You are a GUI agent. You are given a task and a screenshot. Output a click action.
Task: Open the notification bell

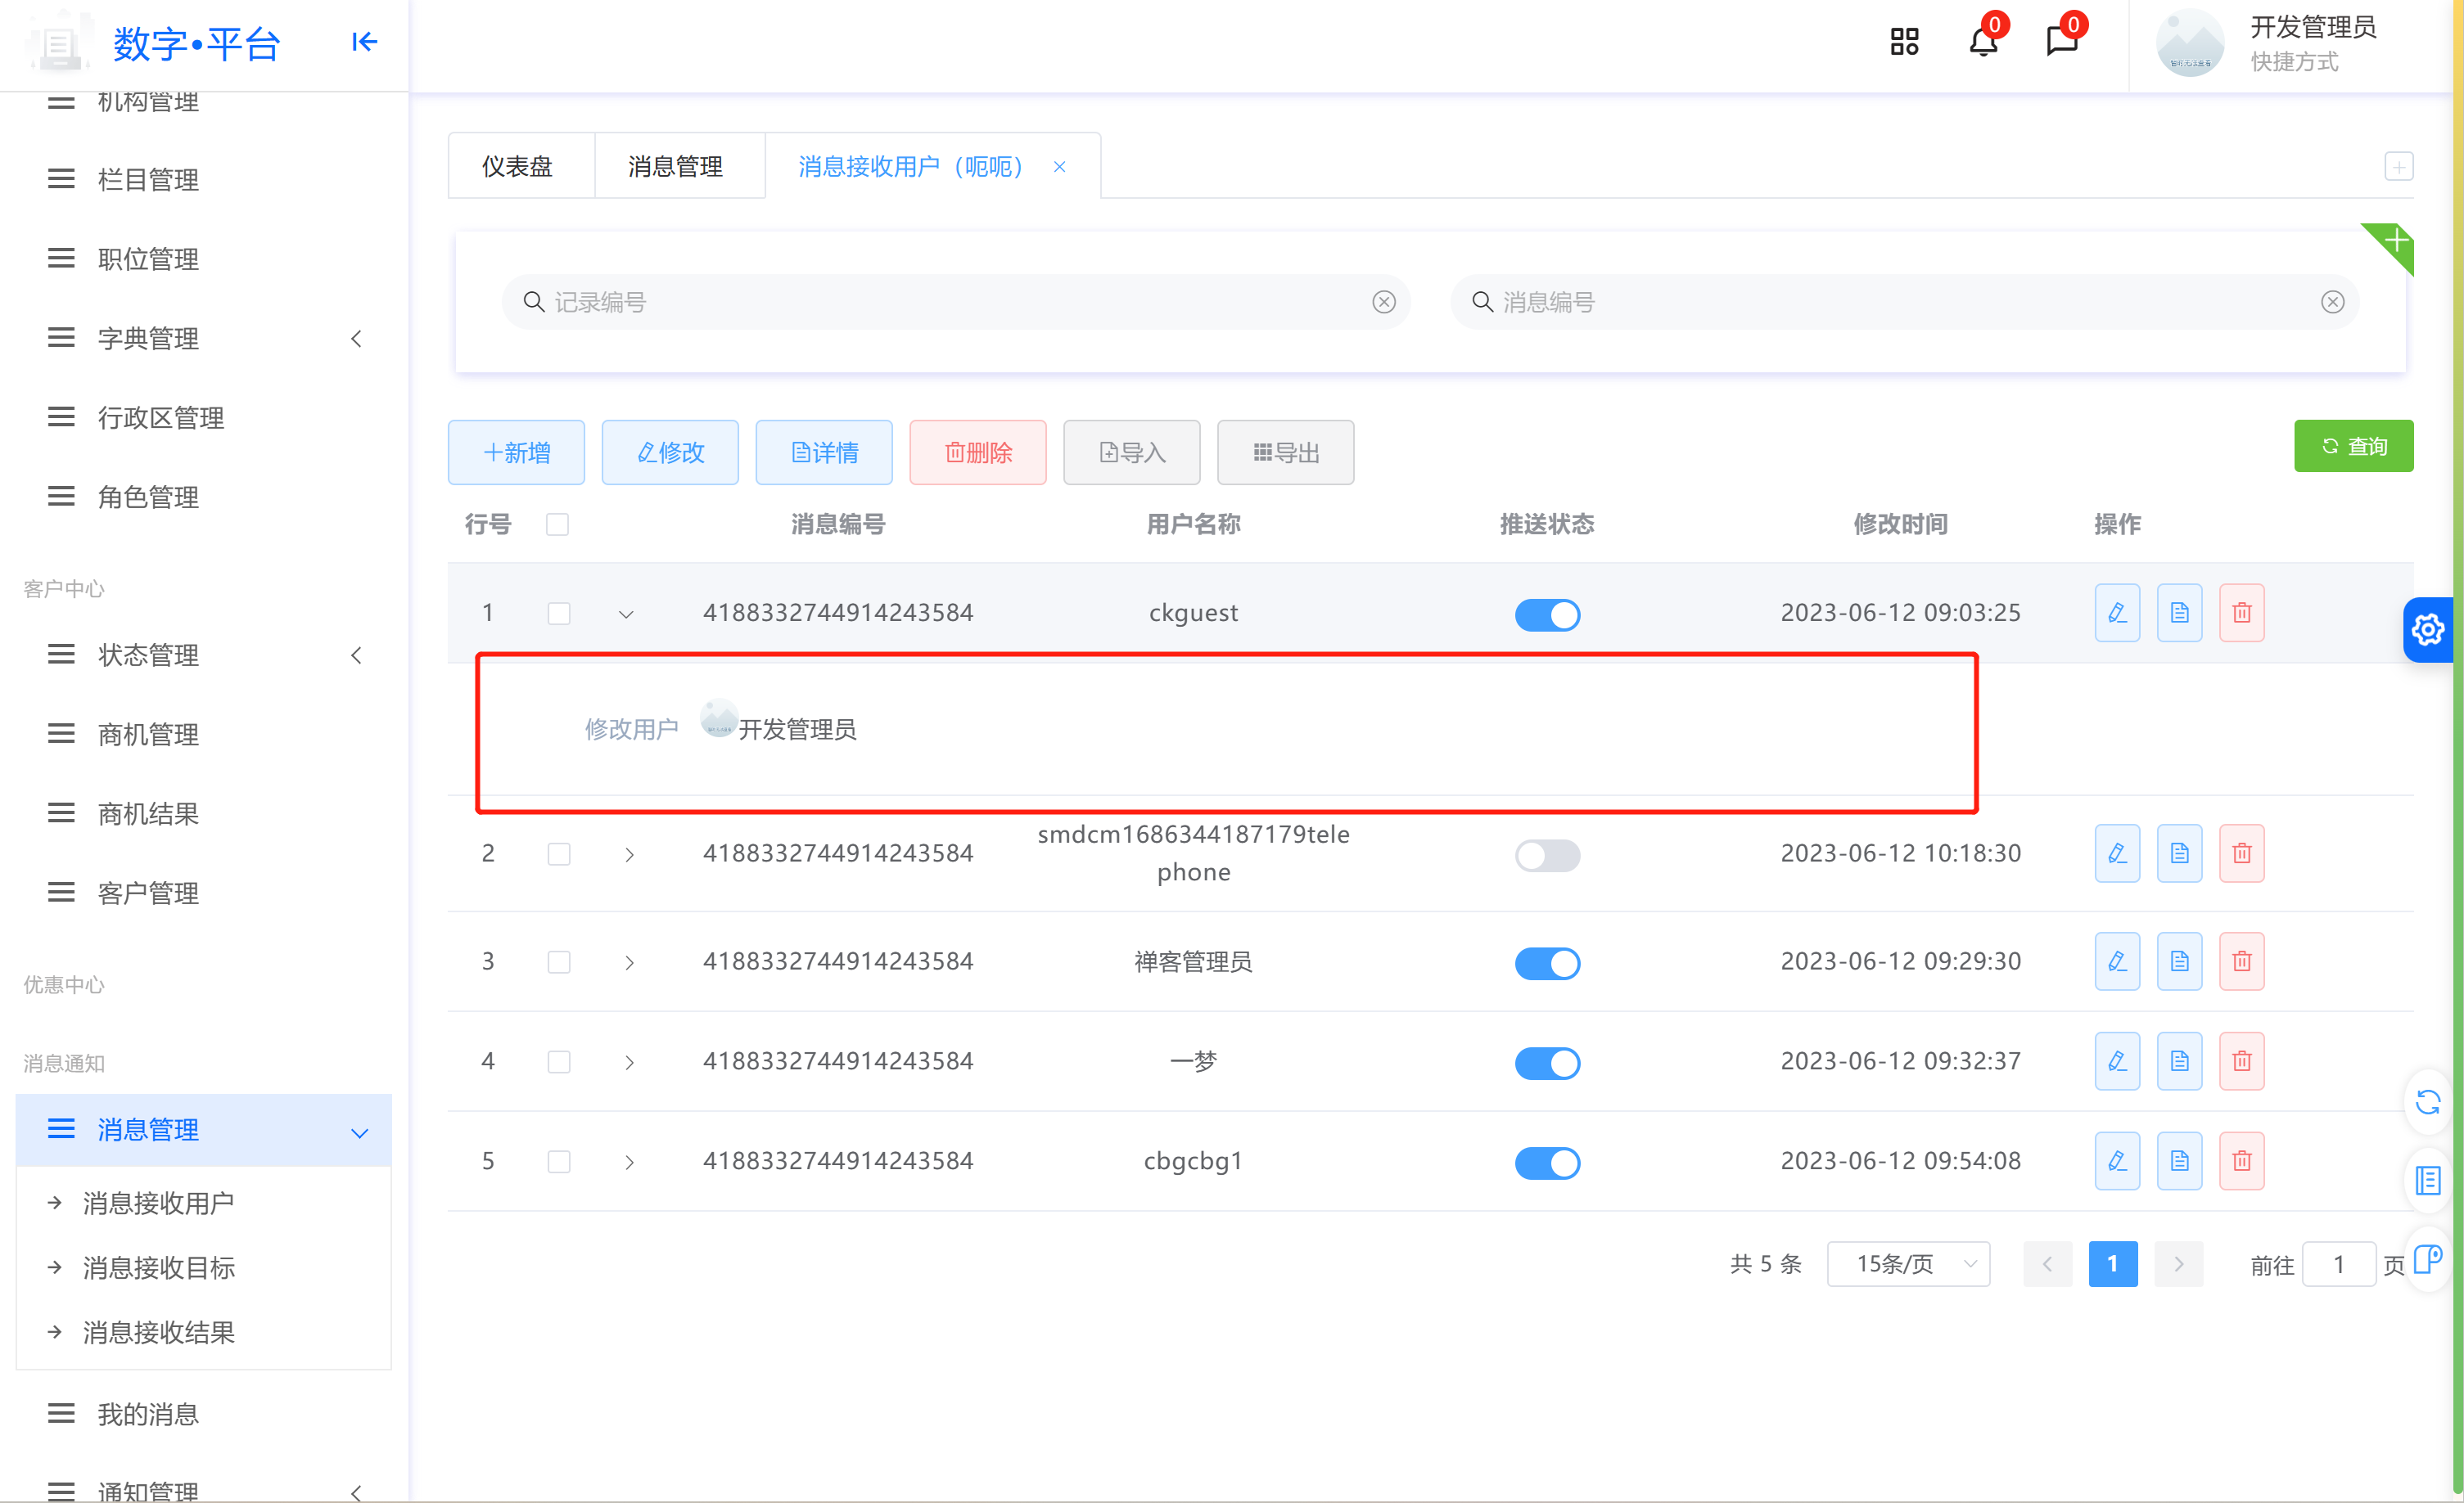point(1983,42)
